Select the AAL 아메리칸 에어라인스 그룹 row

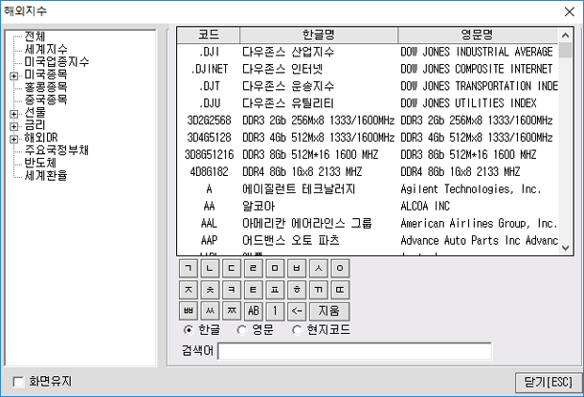368,223
